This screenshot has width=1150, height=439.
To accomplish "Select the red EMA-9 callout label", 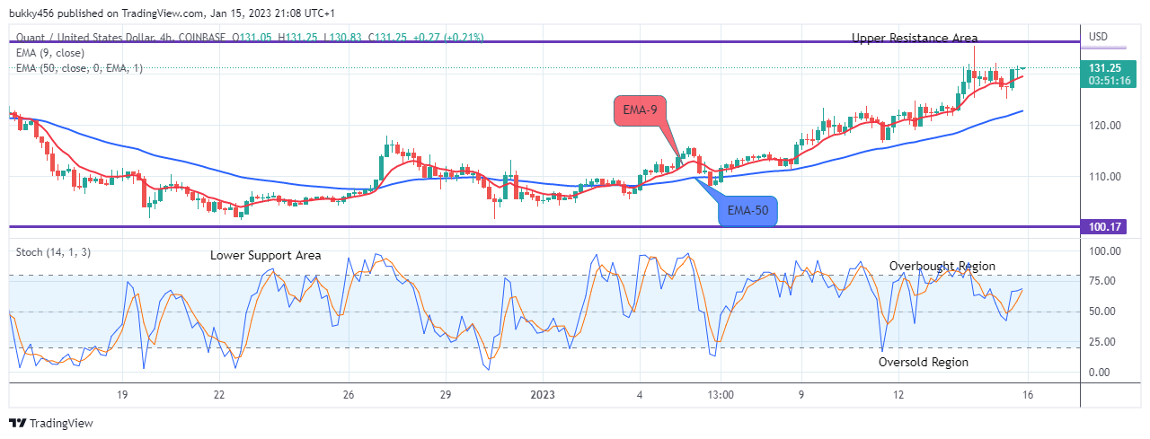I will click(641, 110).
